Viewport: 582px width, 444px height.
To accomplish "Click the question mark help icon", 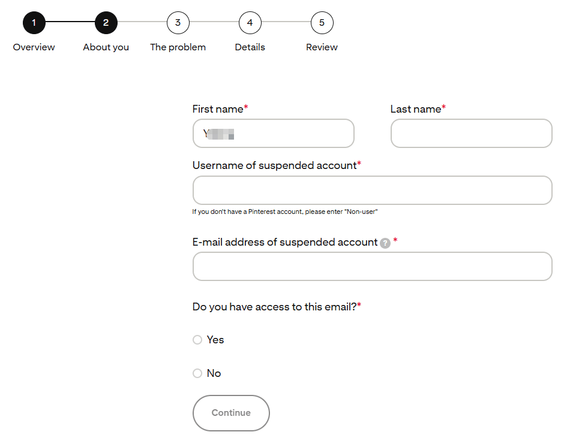I will (385, 243).
